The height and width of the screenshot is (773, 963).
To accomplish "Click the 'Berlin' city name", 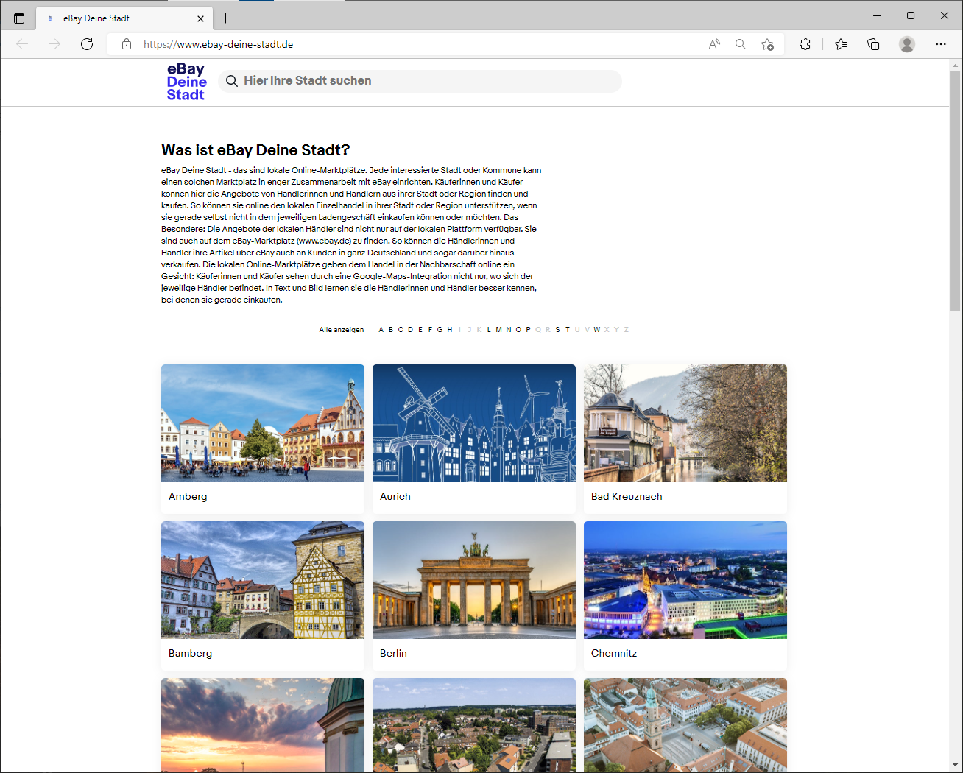I will point(393,654).
